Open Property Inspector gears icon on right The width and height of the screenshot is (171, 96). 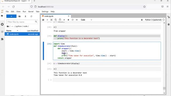(x=169, y=17)
